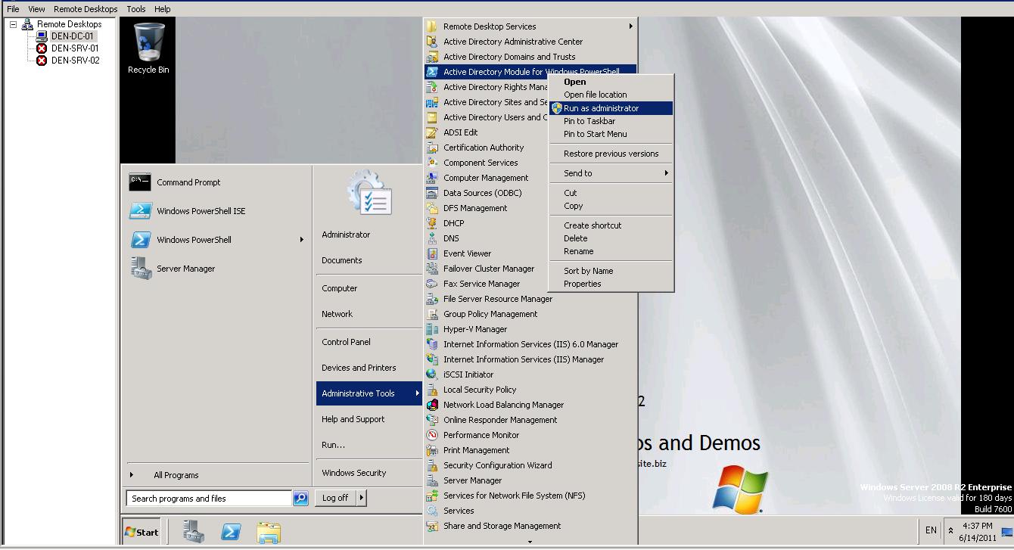Expand All Programs arrow
Viewport: 1014px width, 550px height.
coord(132,475)
